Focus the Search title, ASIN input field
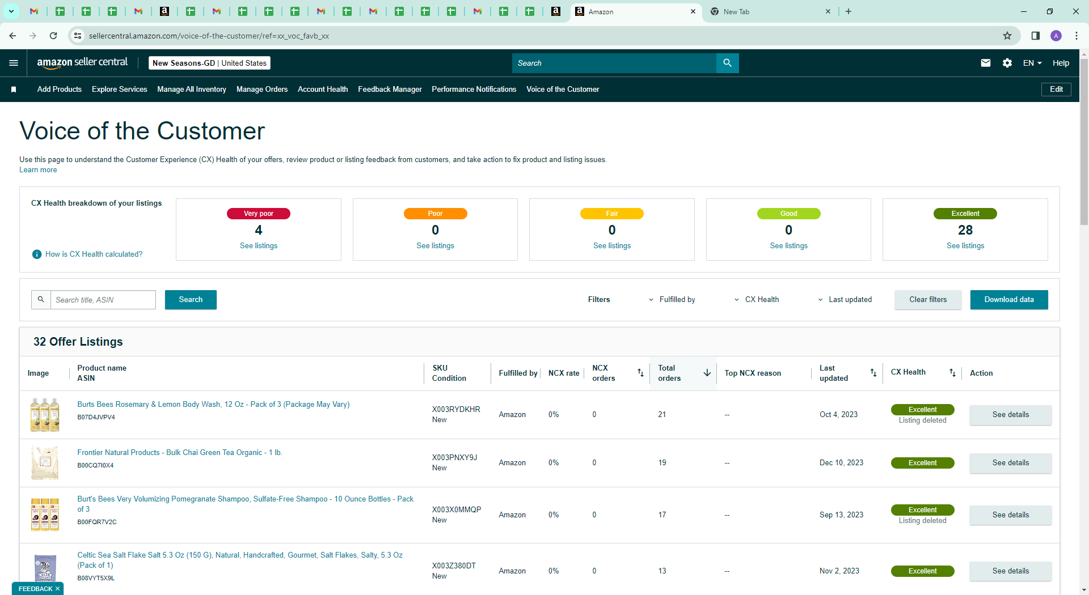The image size is (1089, 595). click(x=103, y=300)
